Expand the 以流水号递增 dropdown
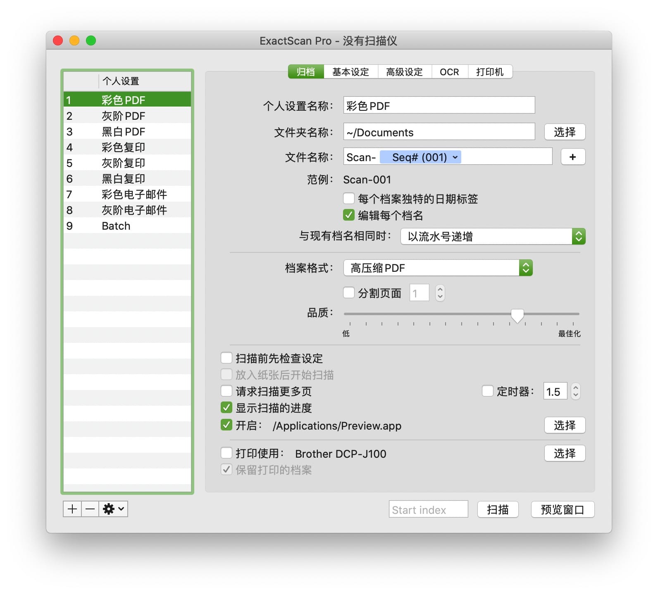The height and width of the screenshot is (594, 658). 493,236
